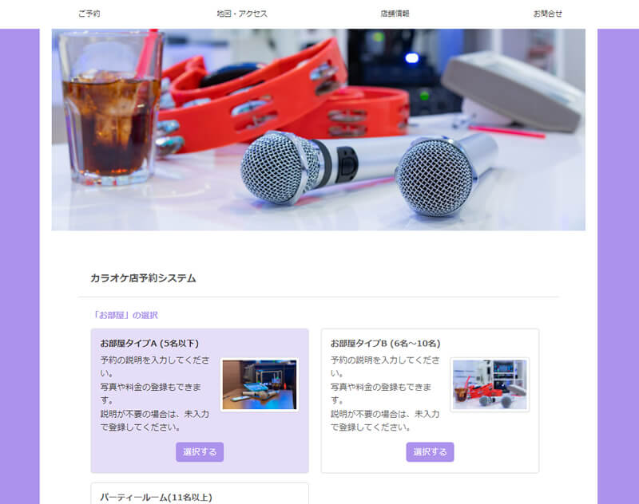Click the お問合せ navigation link
The width and height of the screenshot is (639, 504).
pyautogui.click(x=547, y=14)
